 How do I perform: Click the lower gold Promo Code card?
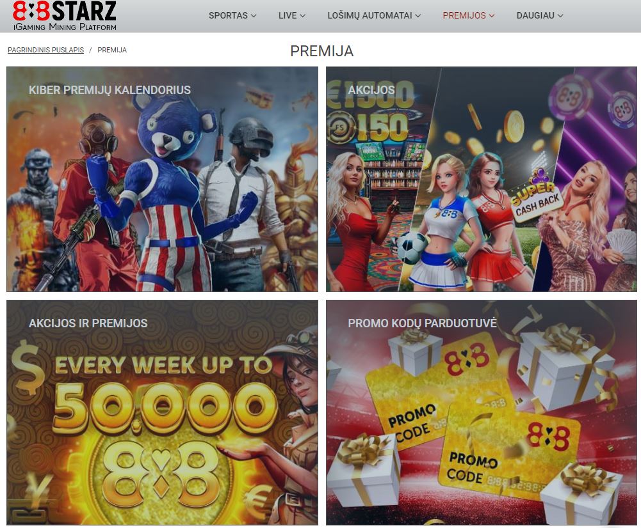(509, 452)
